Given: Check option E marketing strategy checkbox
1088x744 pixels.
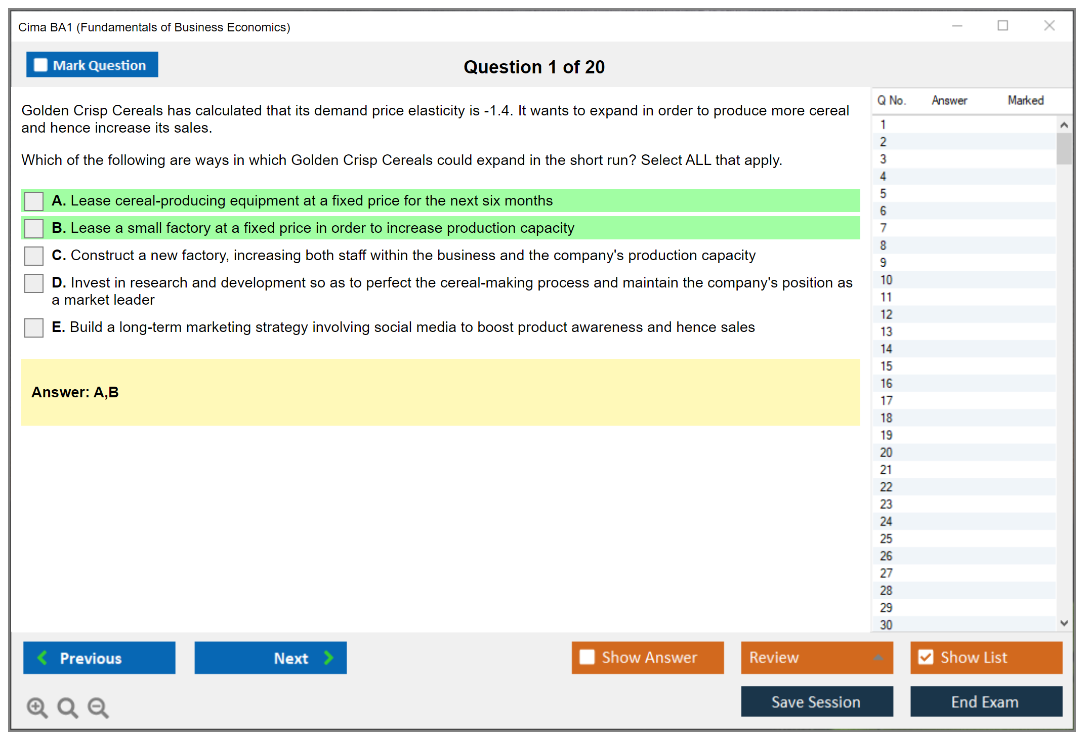Looking at the screenshot, I should point(34,327).
